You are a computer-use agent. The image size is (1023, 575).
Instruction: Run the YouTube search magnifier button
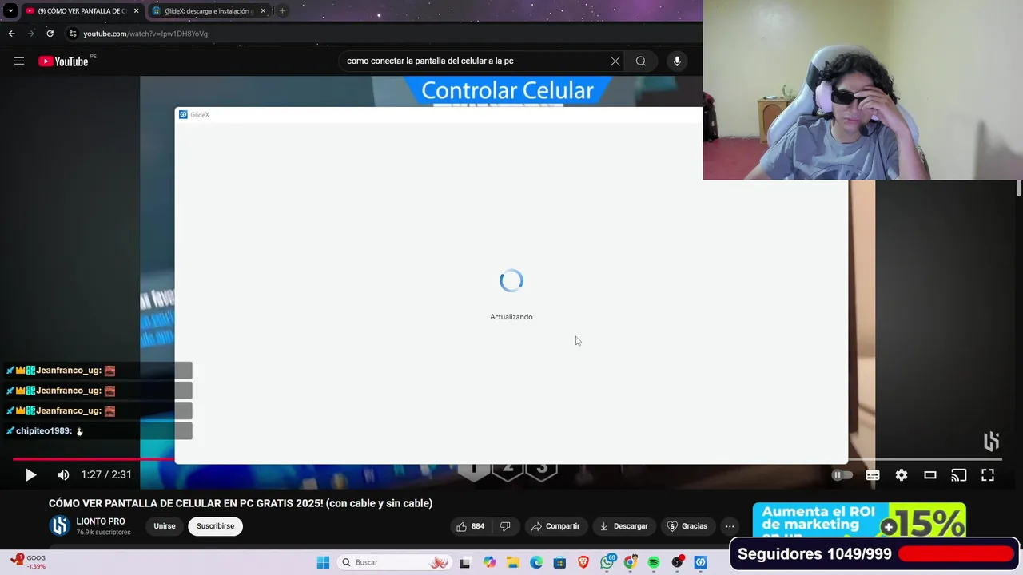[x=641, y=61]
